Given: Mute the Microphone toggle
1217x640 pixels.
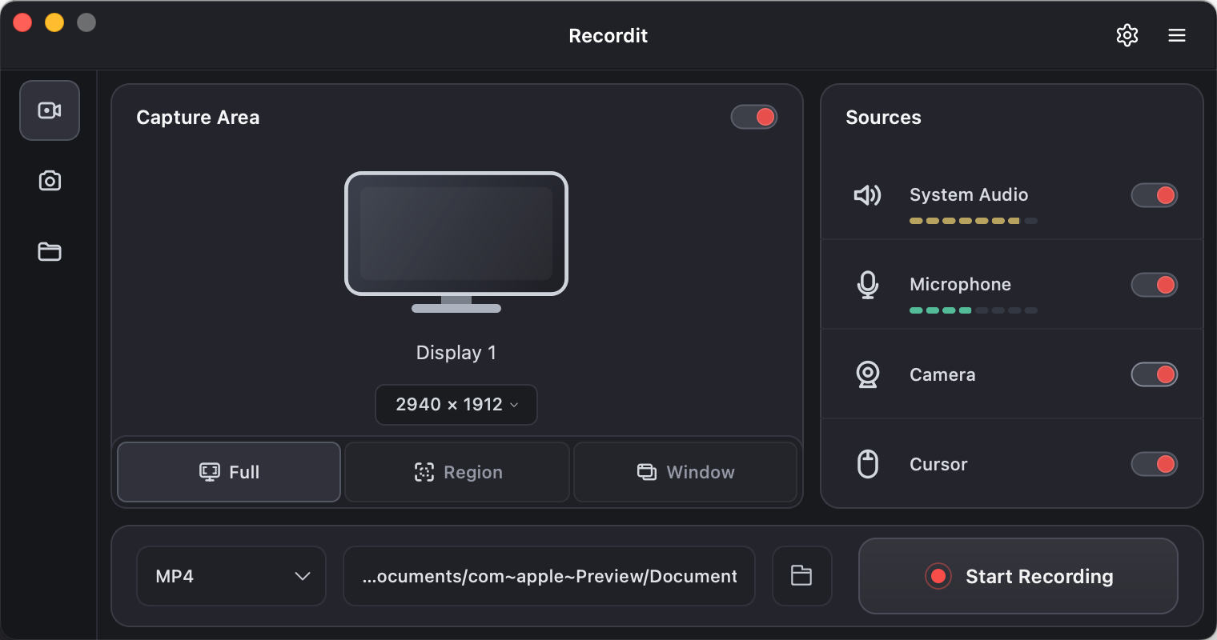Looking at the screenshot, I should (1154, 285).
